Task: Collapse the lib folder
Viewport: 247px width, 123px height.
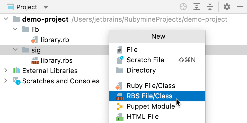Action: point(15,30)
